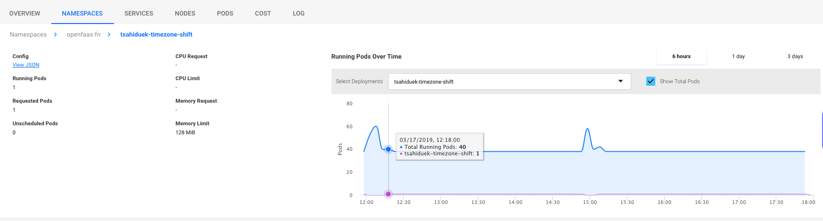Go to the Pods tab
The image size is (823, 221).
pyautogui.click(x=225, y=14)
